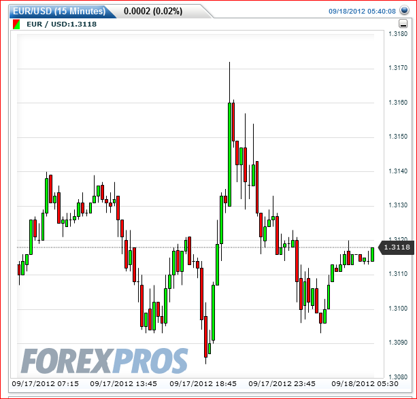417x399 pixels.
Task: Click the 09/17/2012 23:45 time label
Action: [282, 384]
